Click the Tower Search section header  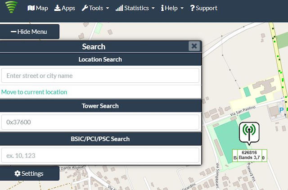coord(100,106)
